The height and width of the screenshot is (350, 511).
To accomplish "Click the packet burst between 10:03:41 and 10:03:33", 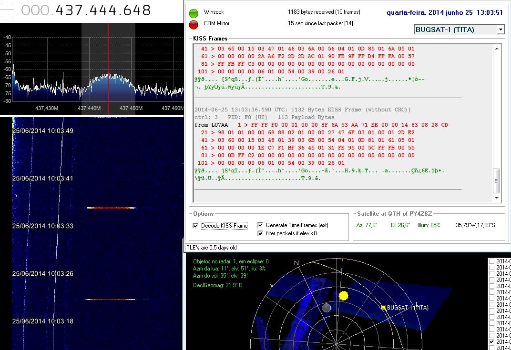I will click(x=111, y=208).
